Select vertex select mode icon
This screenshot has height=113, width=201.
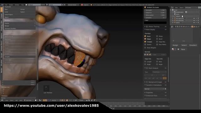coord(60,100)
